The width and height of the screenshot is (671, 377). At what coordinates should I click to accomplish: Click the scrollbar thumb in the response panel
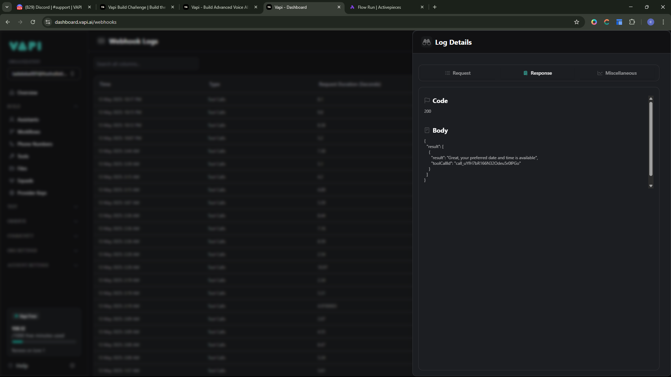coord(651,139)
